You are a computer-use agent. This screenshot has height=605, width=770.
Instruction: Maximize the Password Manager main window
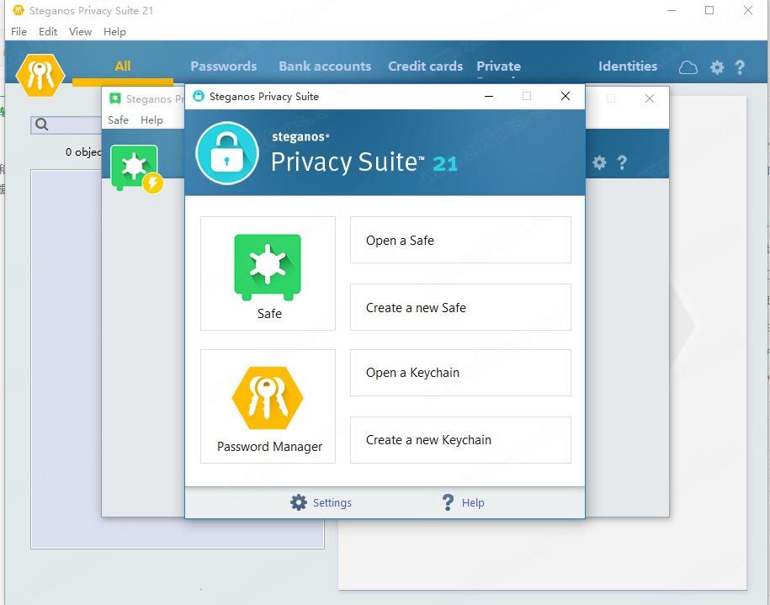709,10
